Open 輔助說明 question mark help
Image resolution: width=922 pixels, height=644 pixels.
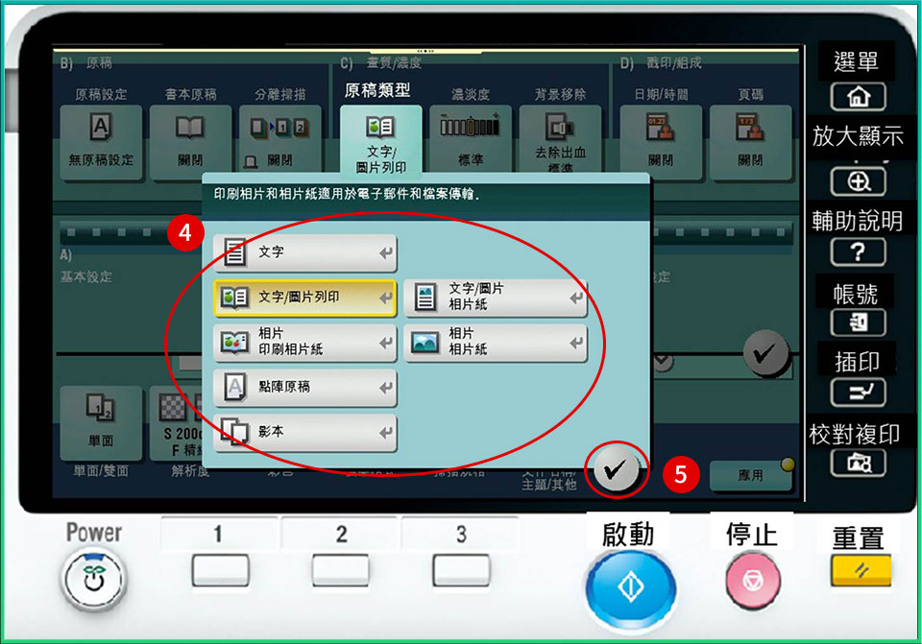[858, 252]
